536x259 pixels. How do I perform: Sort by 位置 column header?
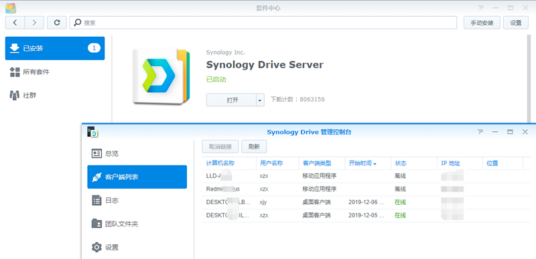click(503, 163)
